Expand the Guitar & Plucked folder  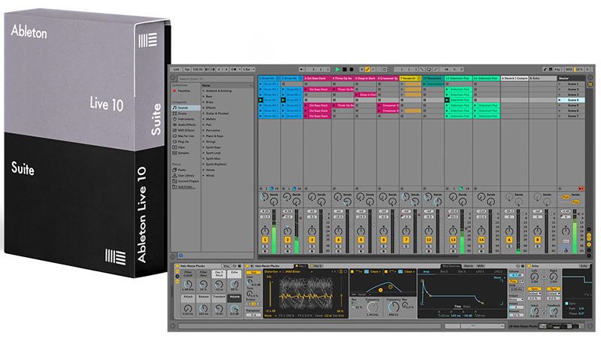click(x=204, y=113)
